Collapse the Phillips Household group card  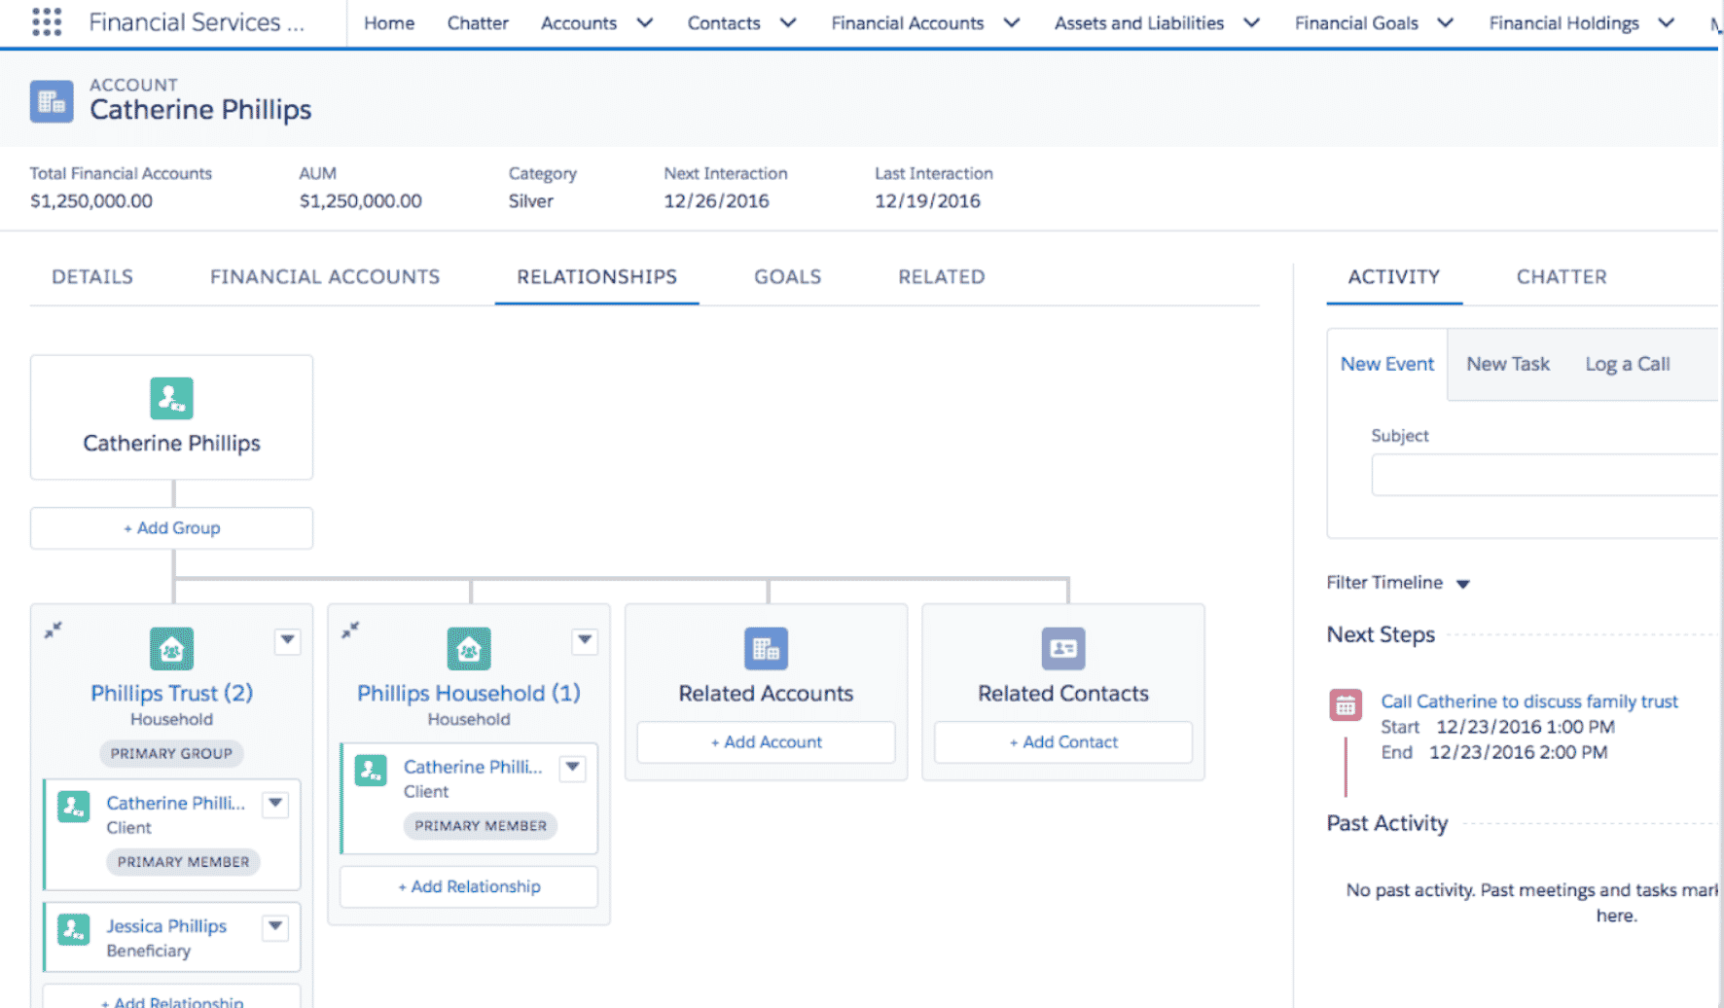(x=350, y=630)
